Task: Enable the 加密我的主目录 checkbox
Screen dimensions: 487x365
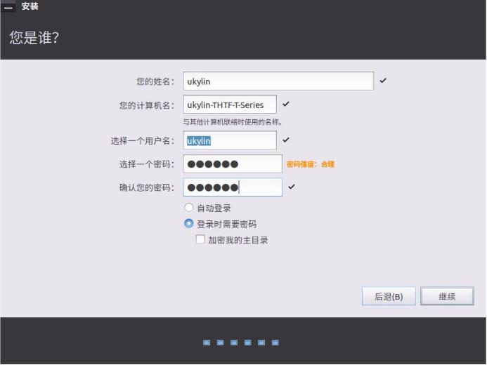Action: click(200, 239)
